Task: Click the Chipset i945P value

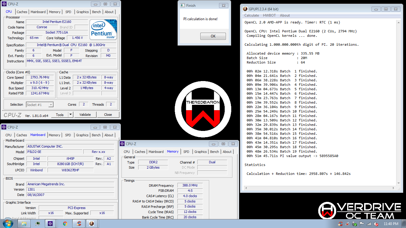Action: 70,159
